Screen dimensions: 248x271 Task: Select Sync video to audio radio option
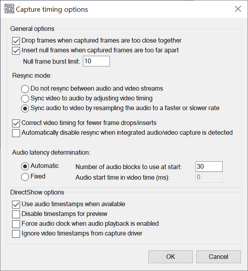point(25,98)
